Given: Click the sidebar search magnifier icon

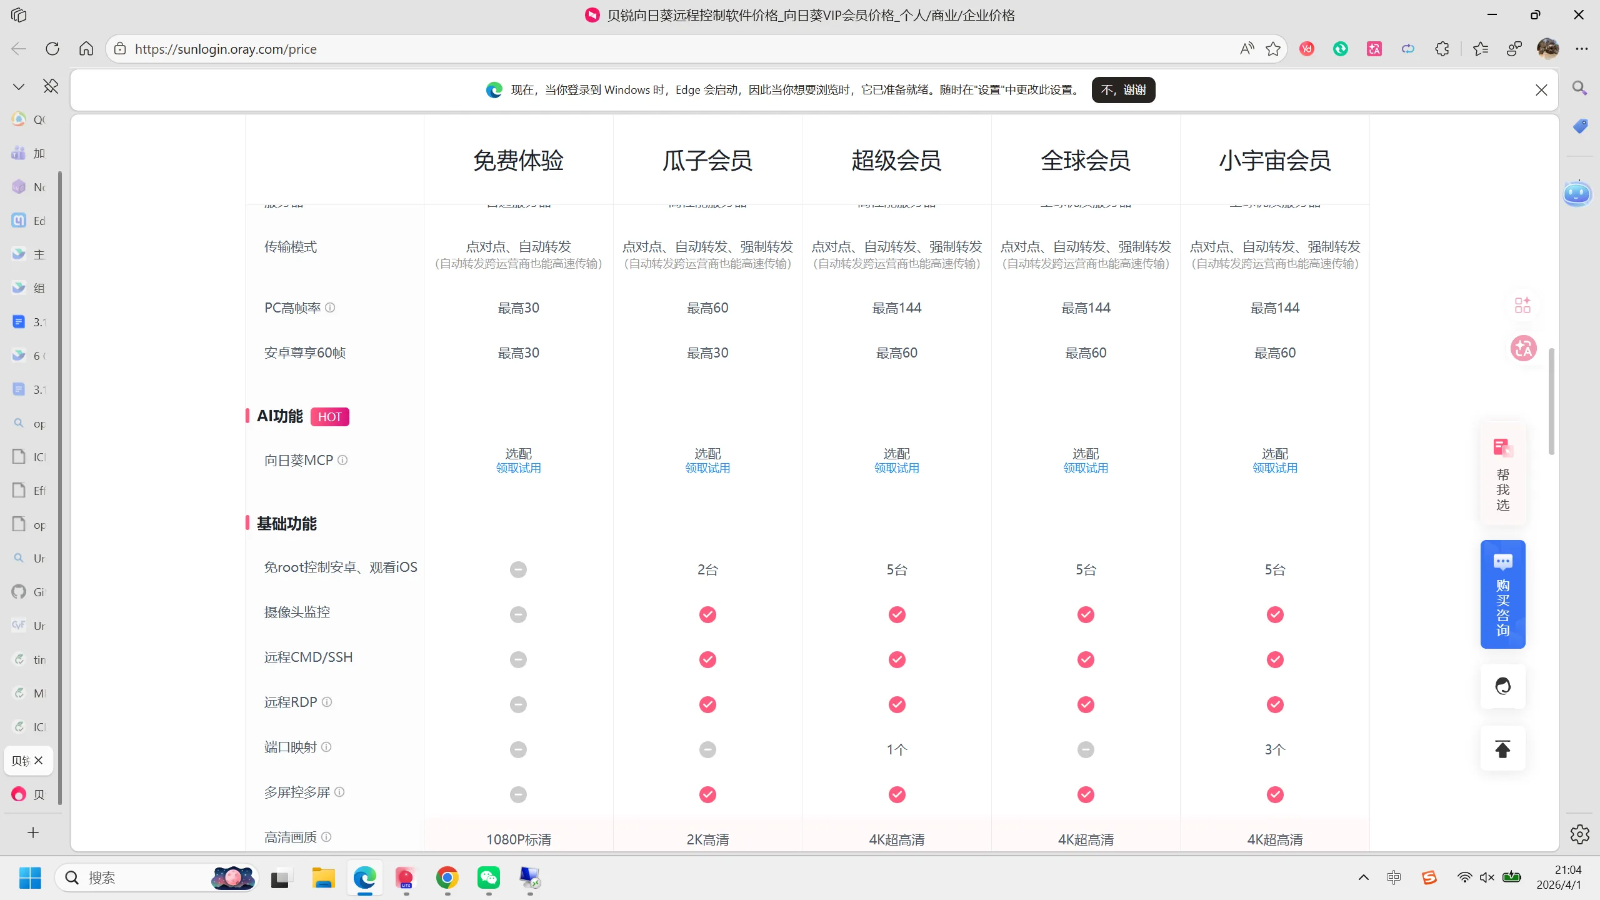Looking at the screenshot, I should (1579, 88).
